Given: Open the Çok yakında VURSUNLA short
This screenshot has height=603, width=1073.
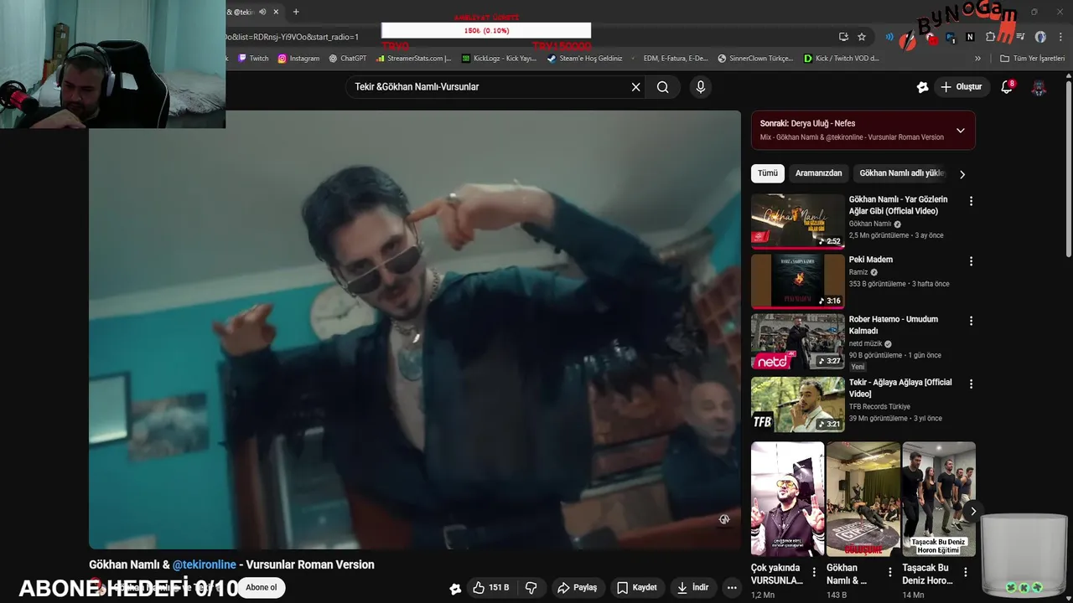Looking at the screenshot, I should click(x=787, y=499).
